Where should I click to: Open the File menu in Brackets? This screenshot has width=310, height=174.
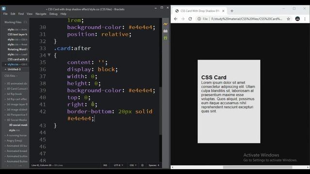tap(5, 14)
